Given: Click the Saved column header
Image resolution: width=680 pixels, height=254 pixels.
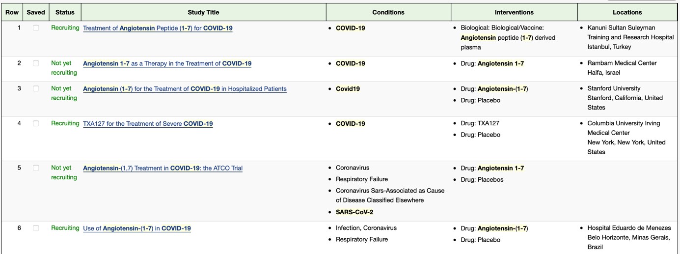Looking at the screenshot, I should (36, 12).
